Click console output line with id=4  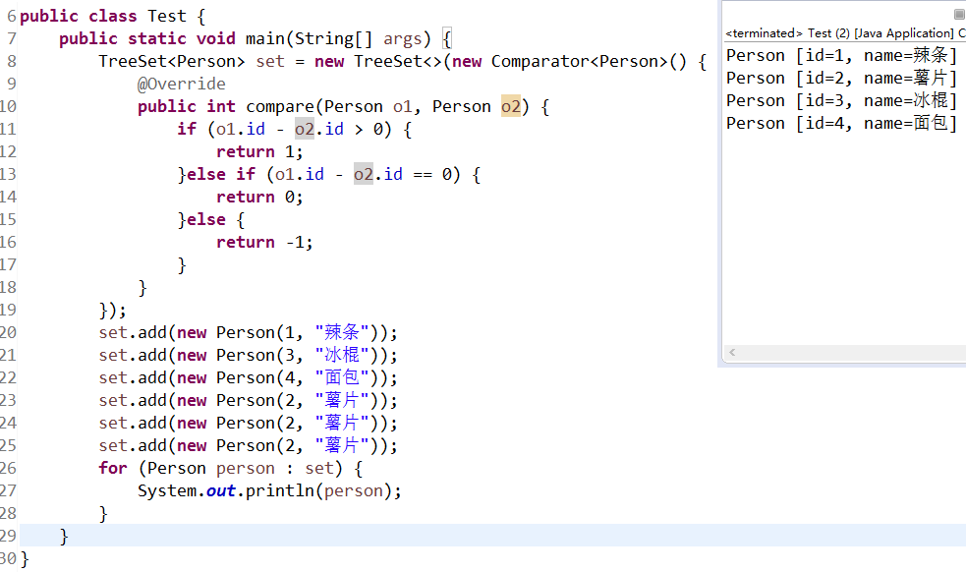tap(840, 123)
